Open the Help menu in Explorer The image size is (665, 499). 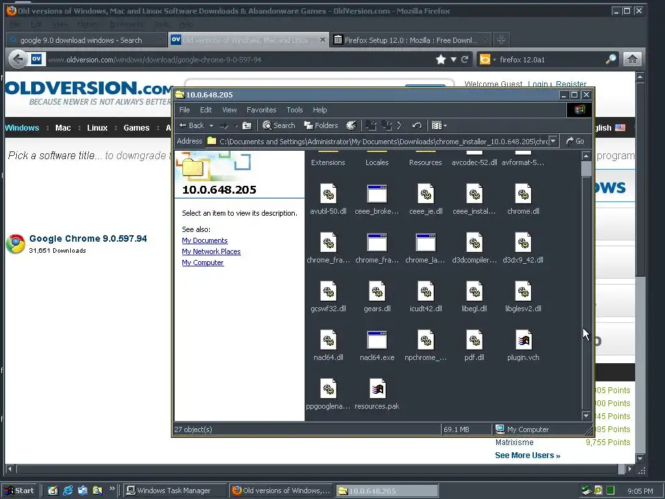pyautogui.click(x=320, y=110)
